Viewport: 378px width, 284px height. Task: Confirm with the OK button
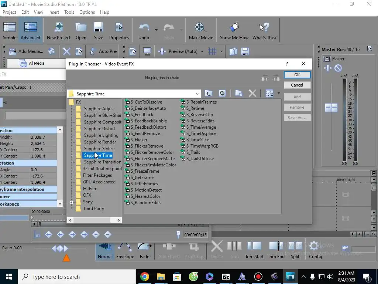tap(297, 75)
